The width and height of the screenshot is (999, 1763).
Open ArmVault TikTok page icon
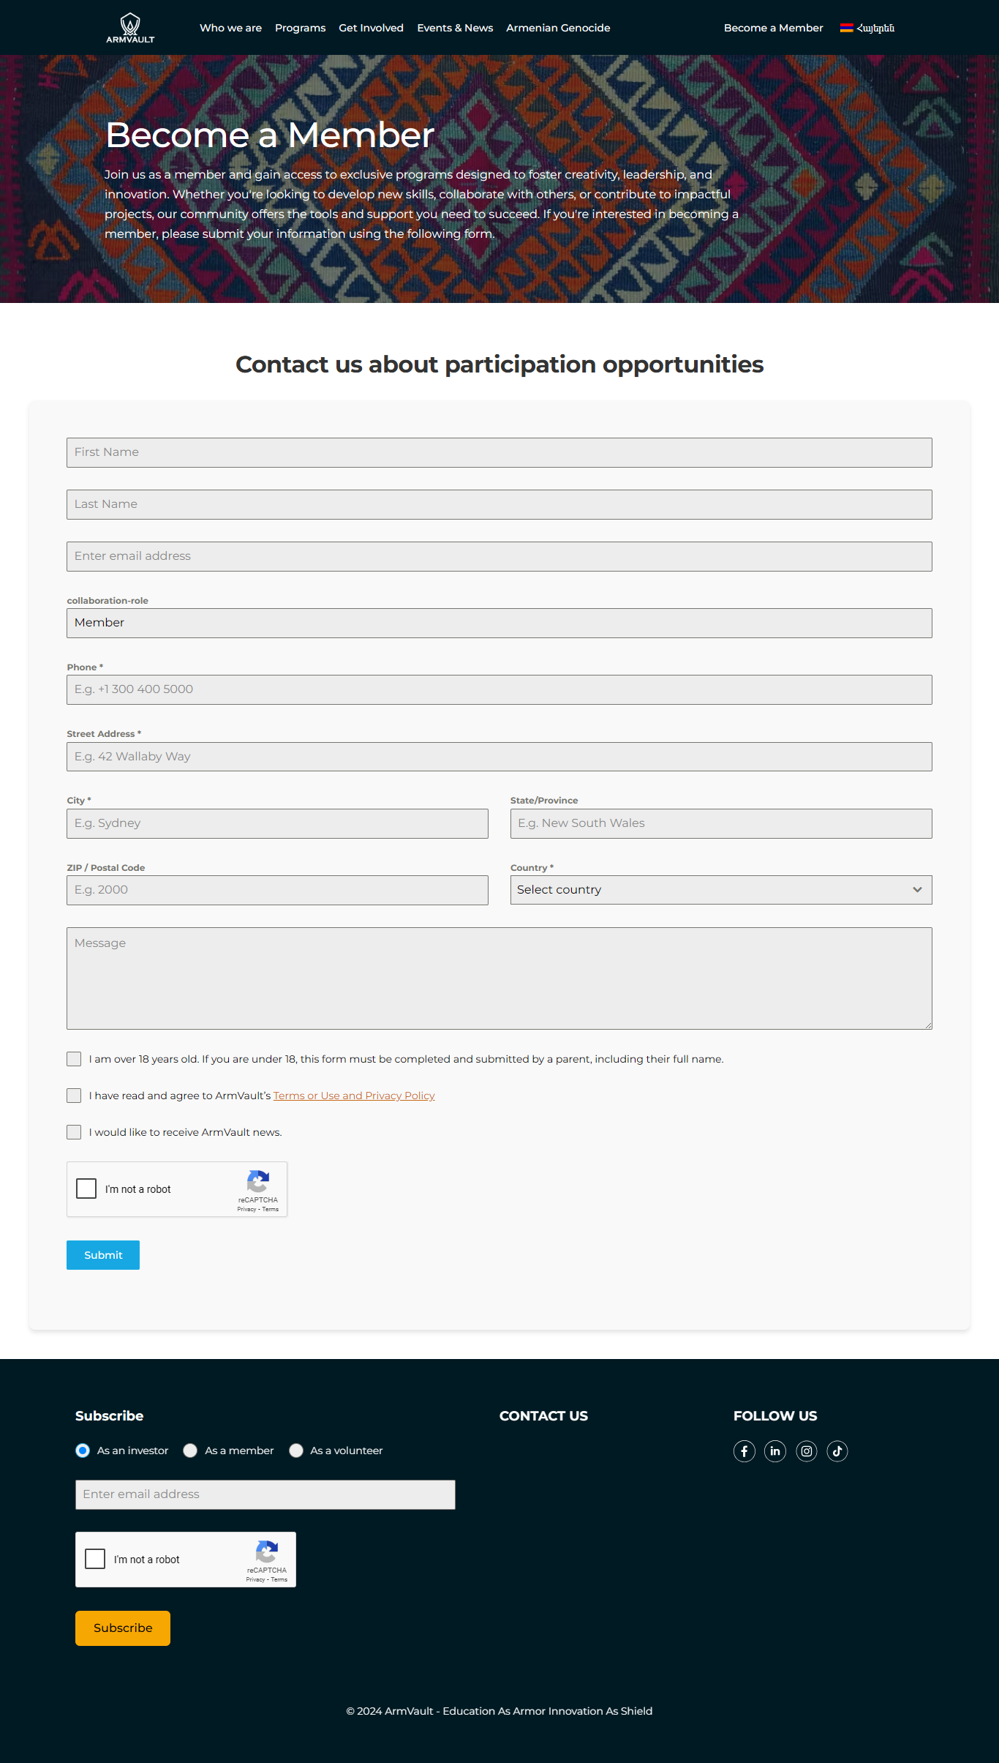click(837, 1451)
